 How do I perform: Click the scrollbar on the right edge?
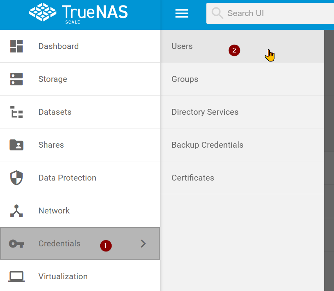331,117
